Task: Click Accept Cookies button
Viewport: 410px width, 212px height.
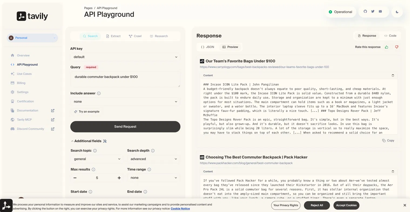Action: [346, 205]
